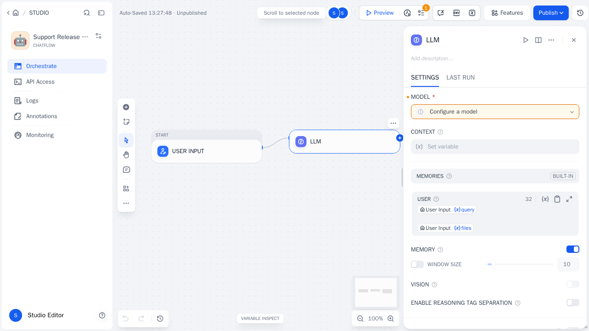
Task: Expand the USER prompt editor
Action: (x=569, y=199)
